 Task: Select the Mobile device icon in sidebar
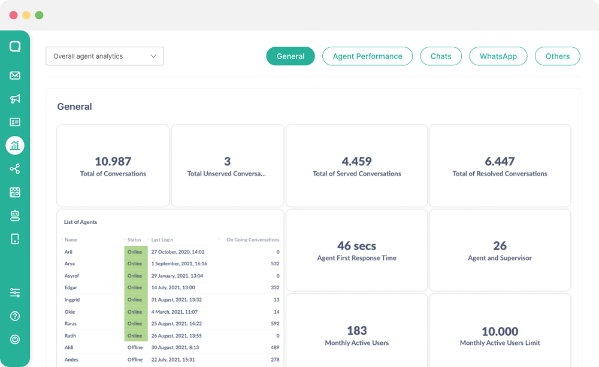15,238
